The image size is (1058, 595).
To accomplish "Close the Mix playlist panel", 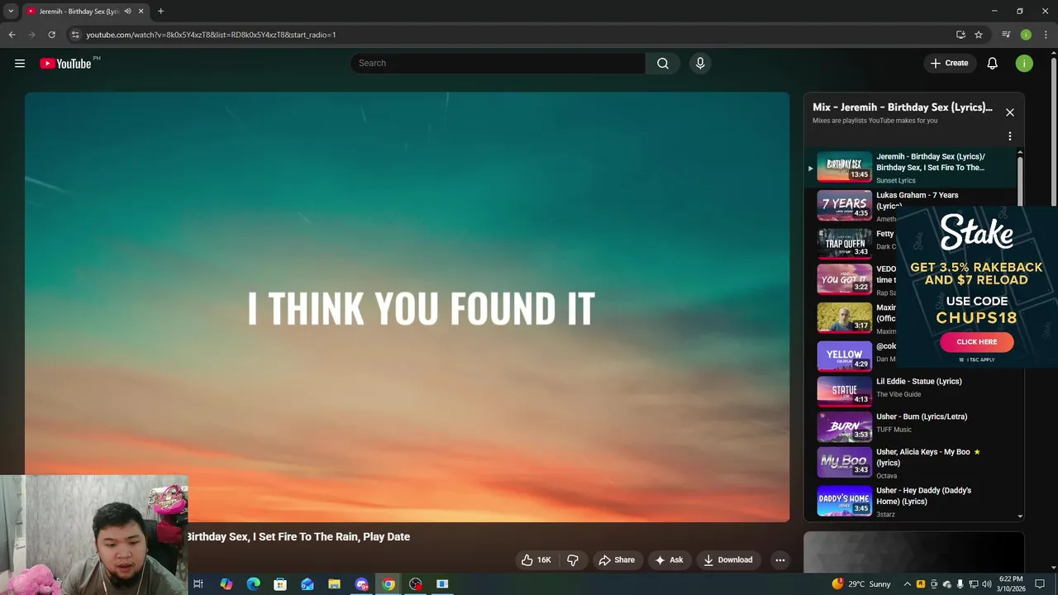I will [1010, 112].
